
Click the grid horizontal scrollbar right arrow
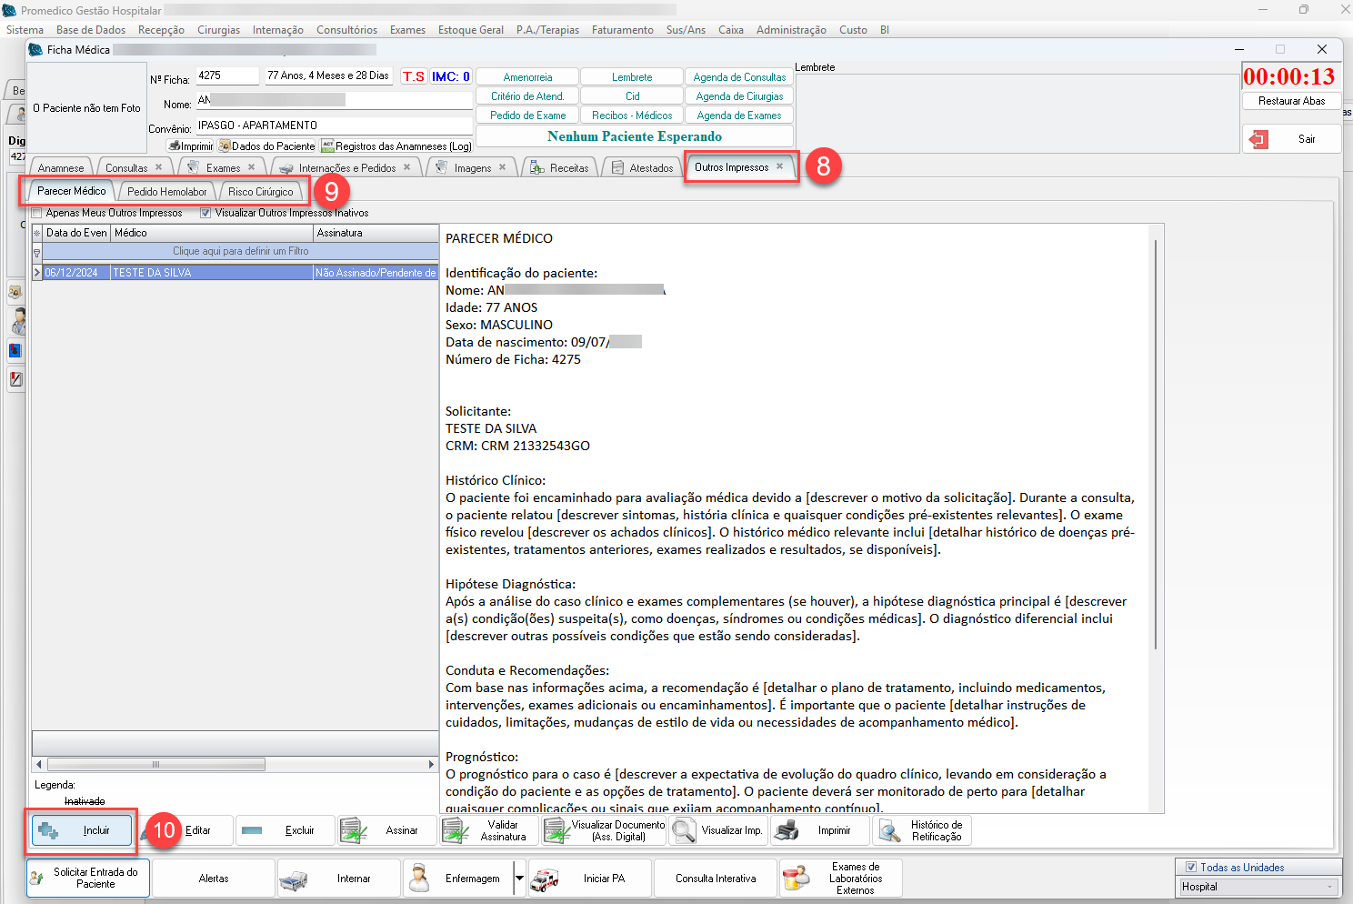[x=431, y=765]
